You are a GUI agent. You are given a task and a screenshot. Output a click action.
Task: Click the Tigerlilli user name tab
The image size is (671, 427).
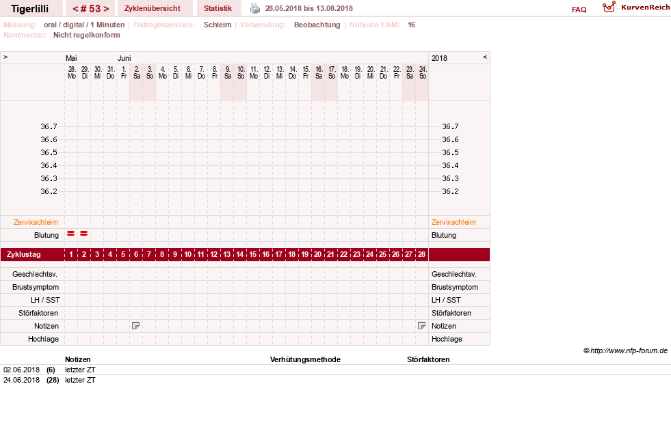[30, 9]
